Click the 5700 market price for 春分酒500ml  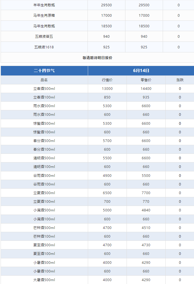107,141
